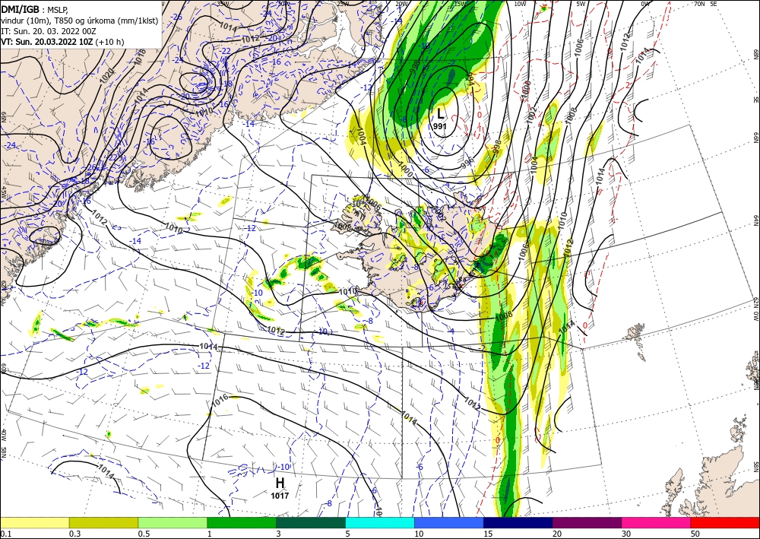Pick the blue 10–15 legend swatch
760x539 pixels.
[449, 522]
